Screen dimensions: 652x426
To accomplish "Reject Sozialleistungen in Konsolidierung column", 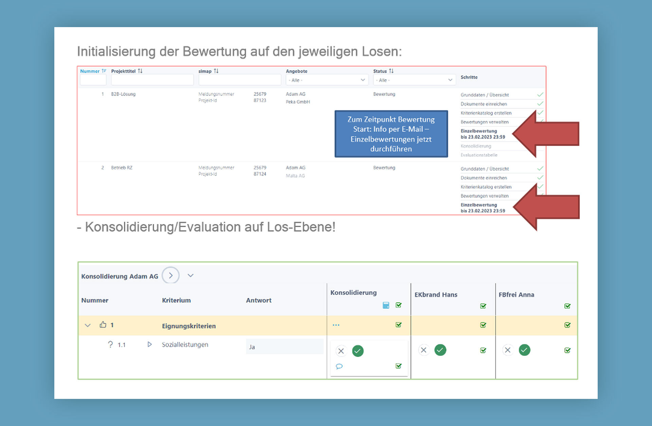I will tap(341, 351).
